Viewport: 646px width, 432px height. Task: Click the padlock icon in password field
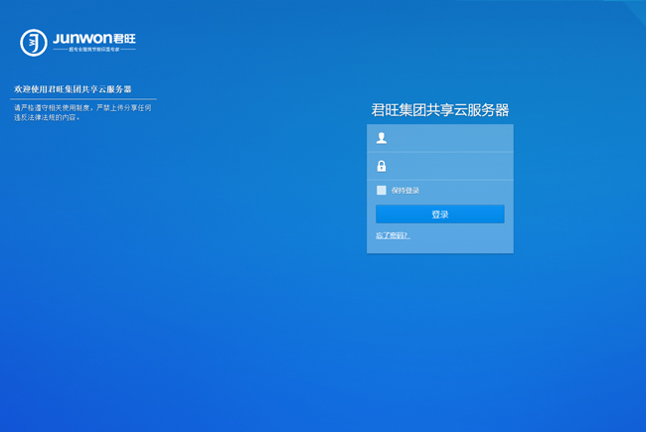(x=382, y=166)
